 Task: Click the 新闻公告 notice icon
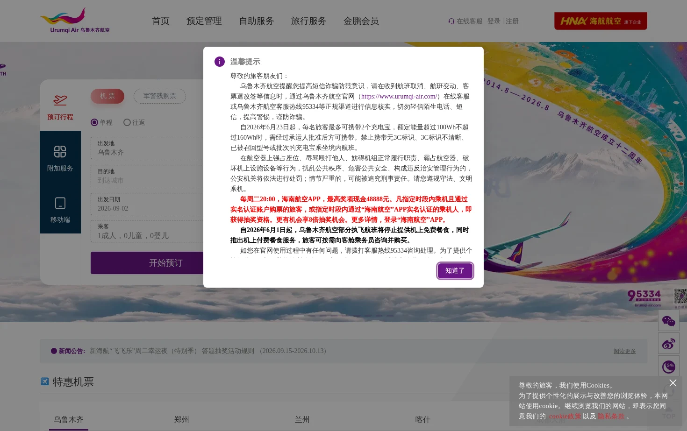click(54, 351)
